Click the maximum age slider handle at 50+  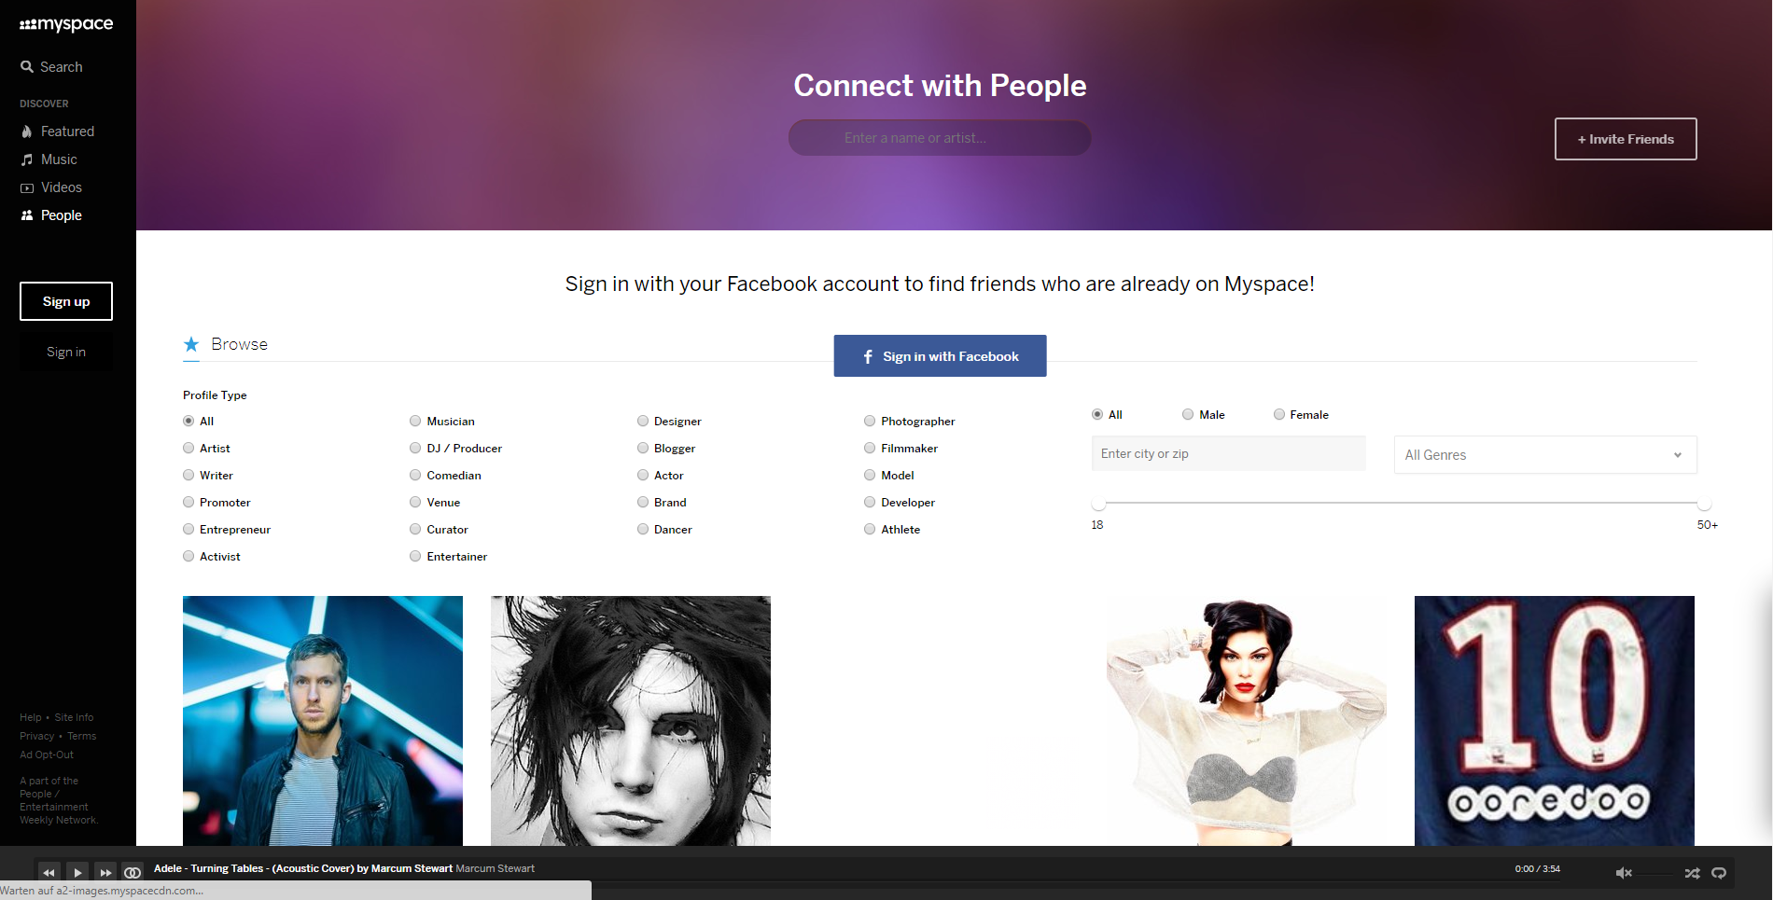[x=1704, y=504]
